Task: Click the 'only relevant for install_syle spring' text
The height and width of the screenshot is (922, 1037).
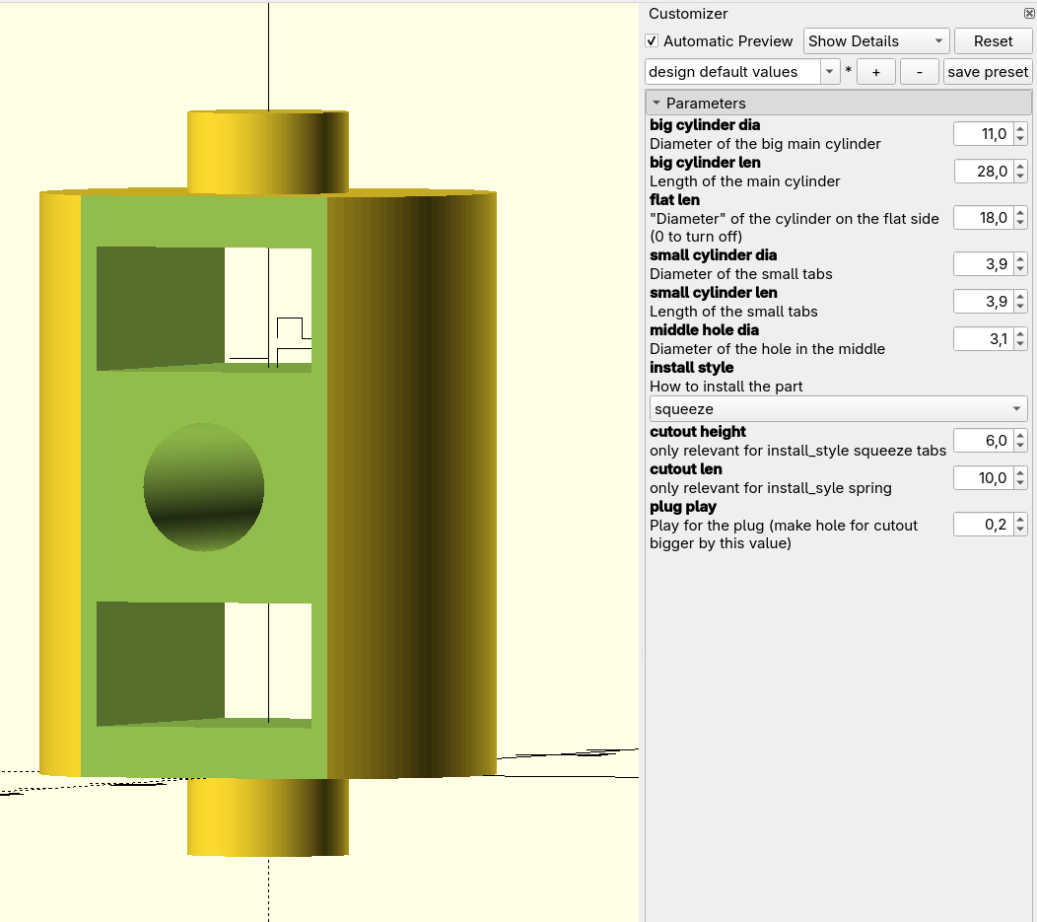Action: click(771, 488)
